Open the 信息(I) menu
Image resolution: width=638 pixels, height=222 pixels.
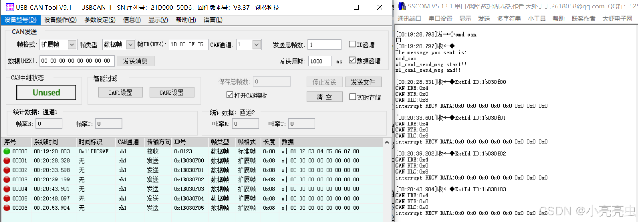(x=132, y=20)
